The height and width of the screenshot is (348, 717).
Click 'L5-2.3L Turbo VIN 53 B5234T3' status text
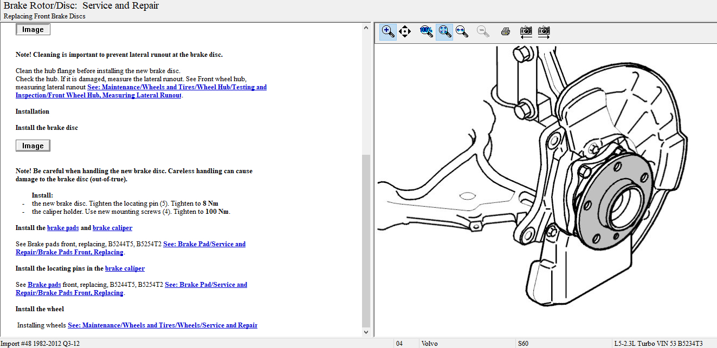[x=658, y=344]
